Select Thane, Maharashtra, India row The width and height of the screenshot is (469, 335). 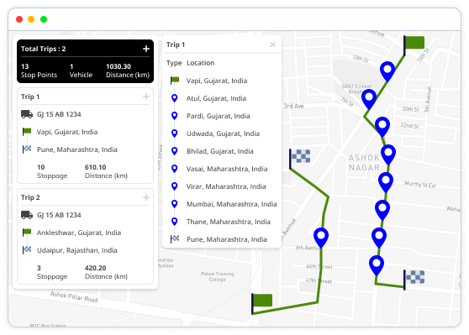pyautogui.click(x=229, y=222)
